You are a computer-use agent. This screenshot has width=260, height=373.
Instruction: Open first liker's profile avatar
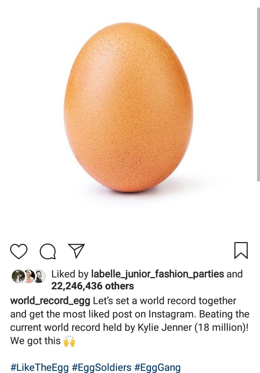[18, 276]
